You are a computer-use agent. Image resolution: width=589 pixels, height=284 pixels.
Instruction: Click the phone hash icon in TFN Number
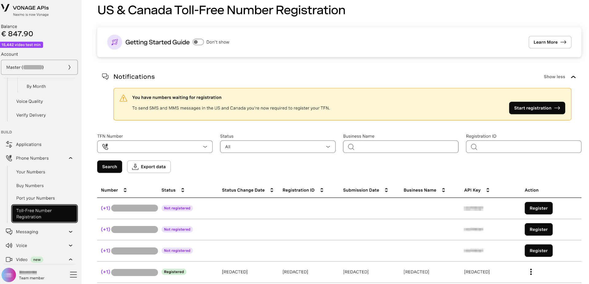pyautogui.click(x=105, y=147)
